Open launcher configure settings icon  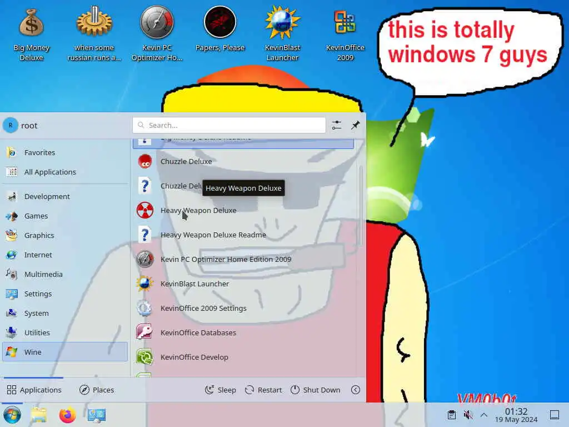pos(336,125)
